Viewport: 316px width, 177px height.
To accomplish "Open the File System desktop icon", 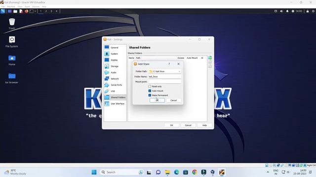I will pos(12,42).
